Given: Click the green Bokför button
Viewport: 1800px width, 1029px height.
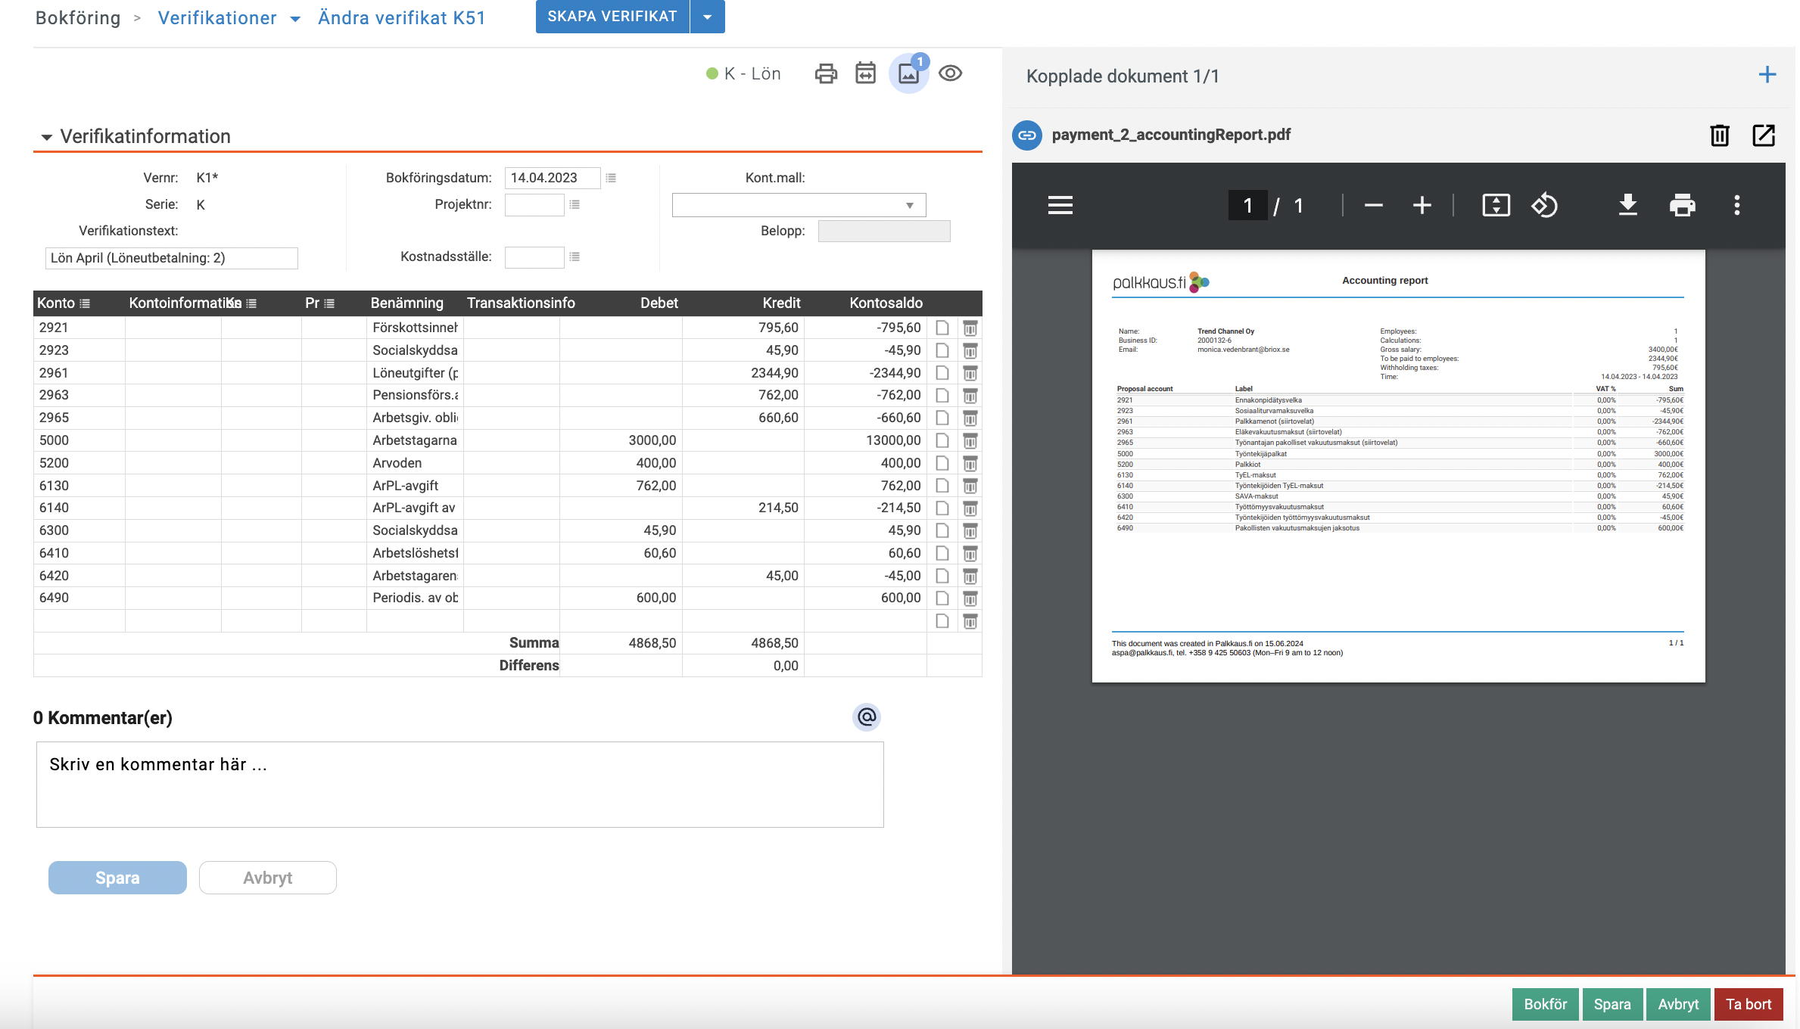Looking at the screenshot, I should coord(1545,1004).
